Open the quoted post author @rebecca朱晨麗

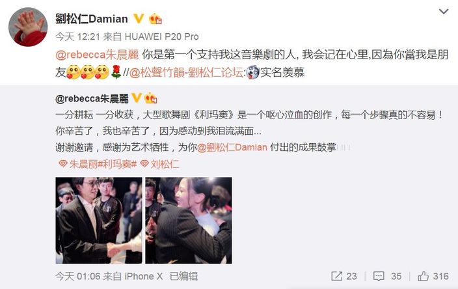(92, 98)
